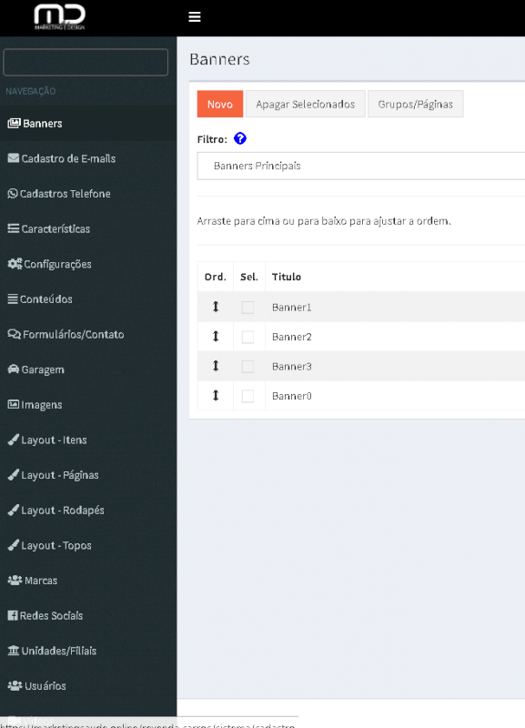This screenshot has height=728, width=525.
Task: Focus the sidebar search field
Action: click(86, 62)
